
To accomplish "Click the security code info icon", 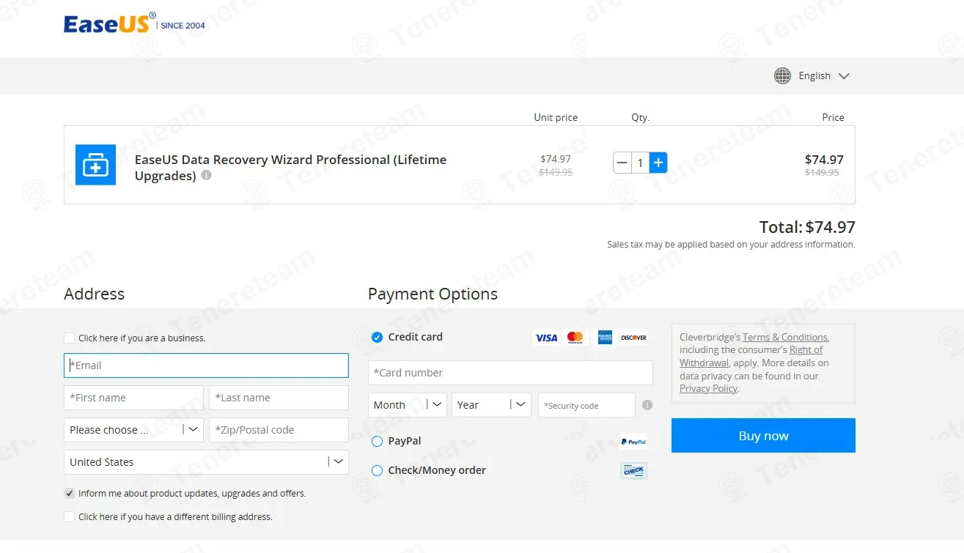I will click(x=647, y=405).
